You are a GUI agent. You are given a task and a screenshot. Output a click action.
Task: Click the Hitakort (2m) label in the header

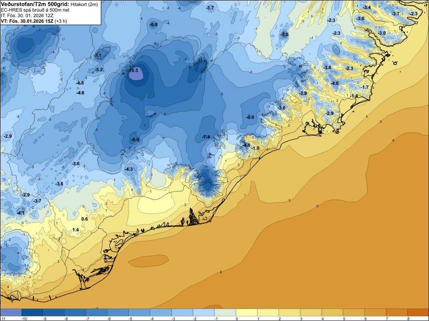pyautogui.click(x=84, y=4)
